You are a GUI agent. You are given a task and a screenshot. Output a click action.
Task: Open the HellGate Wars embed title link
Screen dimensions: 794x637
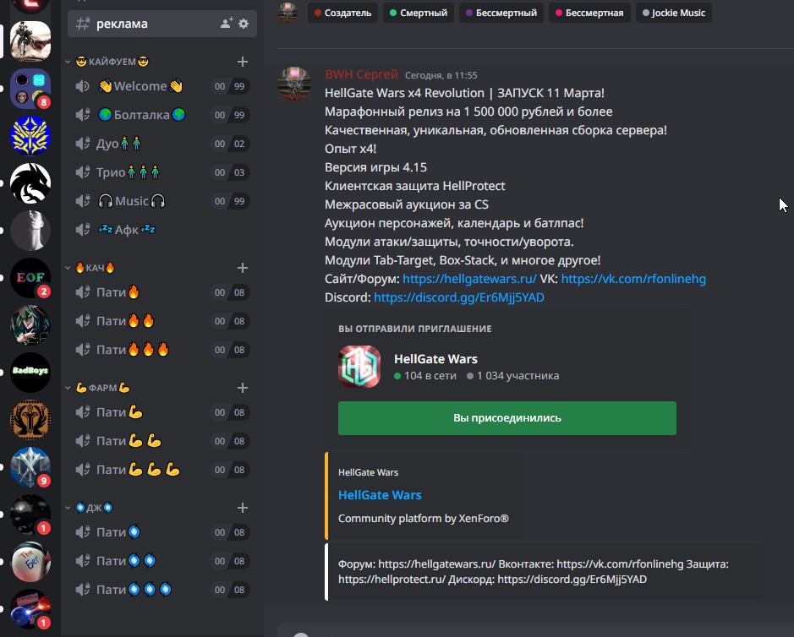point(380,495)
